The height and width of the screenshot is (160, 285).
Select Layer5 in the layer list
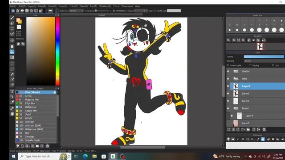(x=256, y=101)
